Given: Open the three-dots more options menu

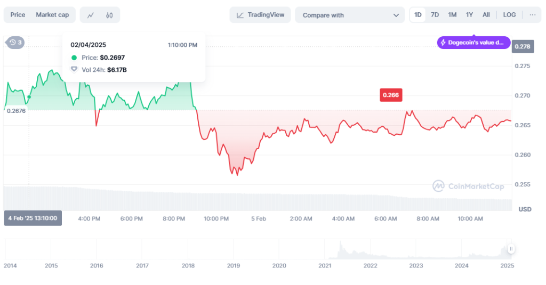Looking at the screenshot, I should click(532, 15).
